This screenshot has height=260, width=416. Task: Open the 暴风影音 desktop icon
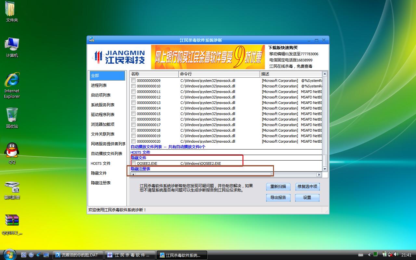pyautogui.click(x=12, y=190)
